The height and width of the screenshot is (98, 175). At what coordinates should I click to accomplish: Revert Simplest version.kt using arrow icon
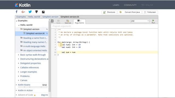click(47, 33)
